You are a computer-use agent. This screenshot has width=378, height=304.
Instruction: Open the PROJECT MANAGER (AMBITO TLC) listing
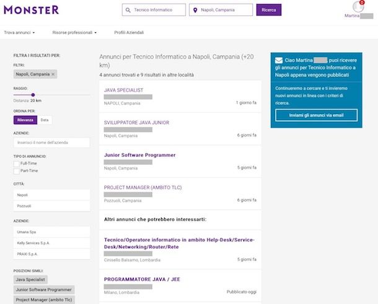click(143, 187)
